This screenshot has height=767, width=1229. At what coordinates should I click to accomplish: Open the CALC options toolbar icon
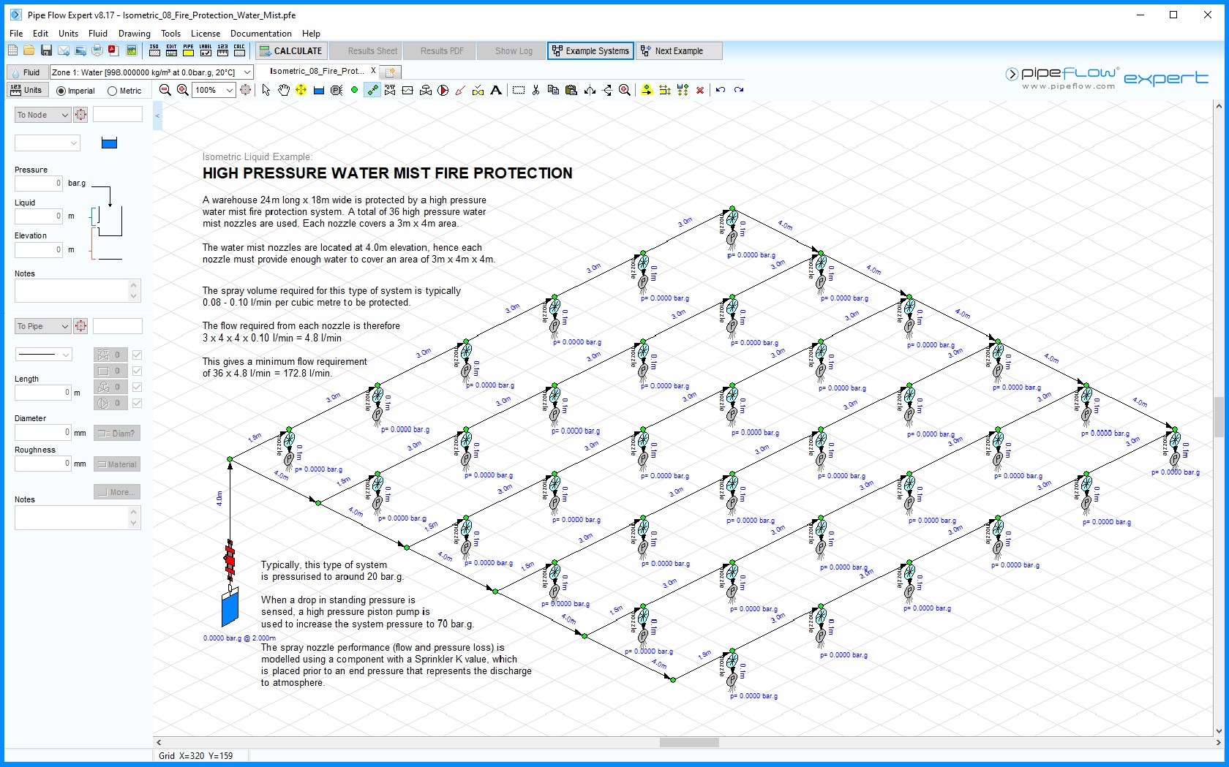click(239, 50)
